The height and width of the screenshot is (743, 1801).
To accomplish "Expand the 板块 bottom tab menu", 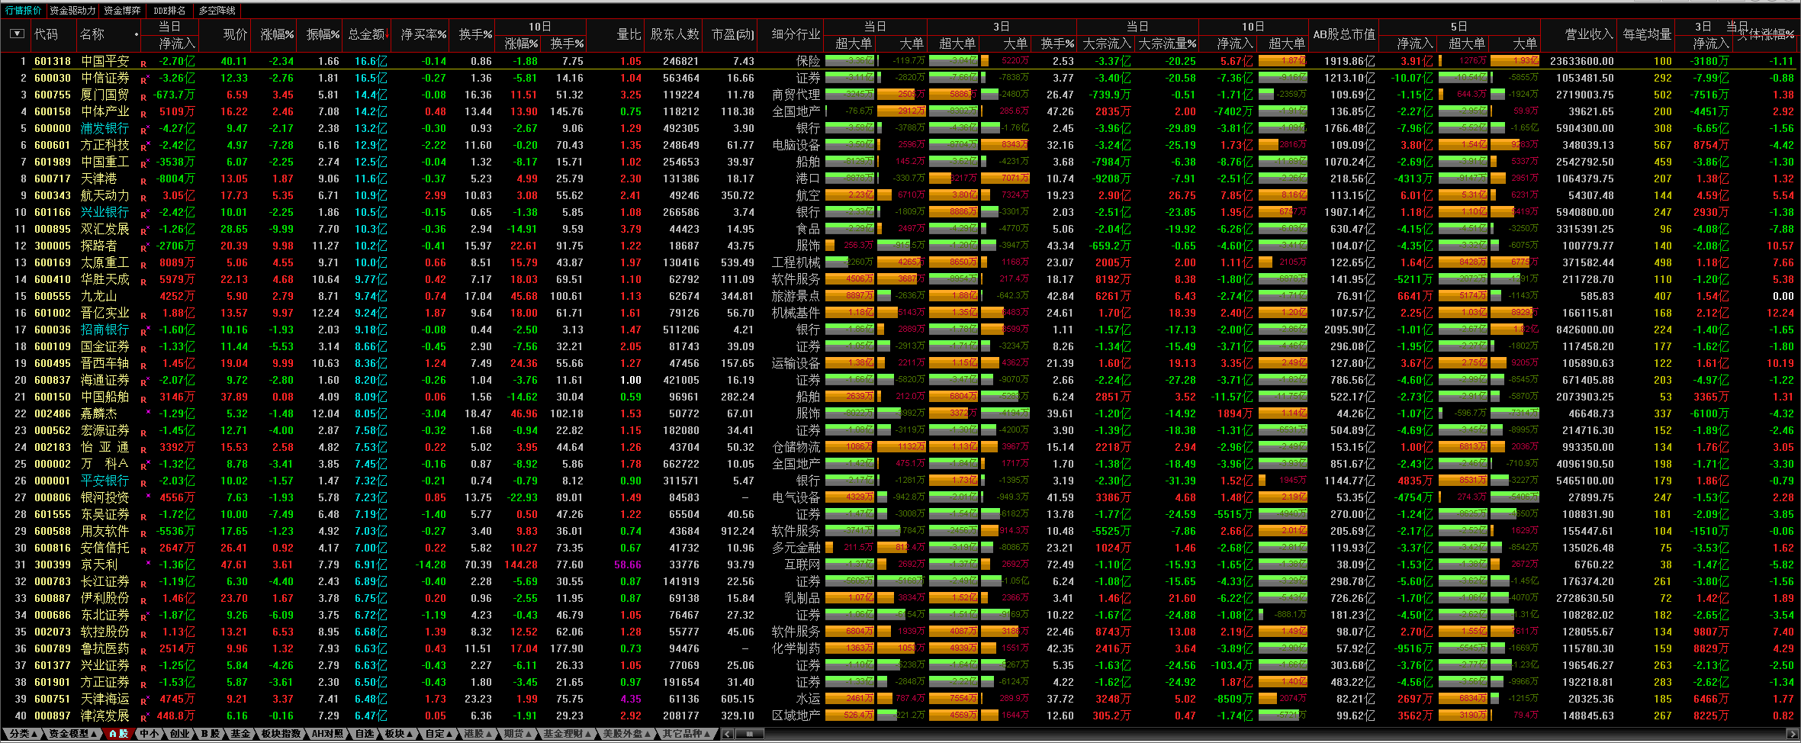I will pos(398,734).
